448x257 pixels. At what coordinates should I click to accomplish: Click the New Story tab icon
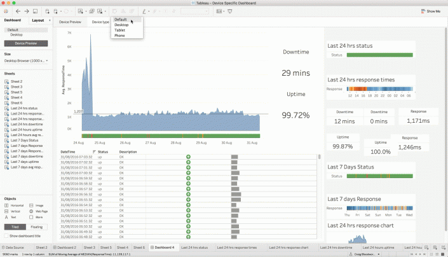pos(443,247)
